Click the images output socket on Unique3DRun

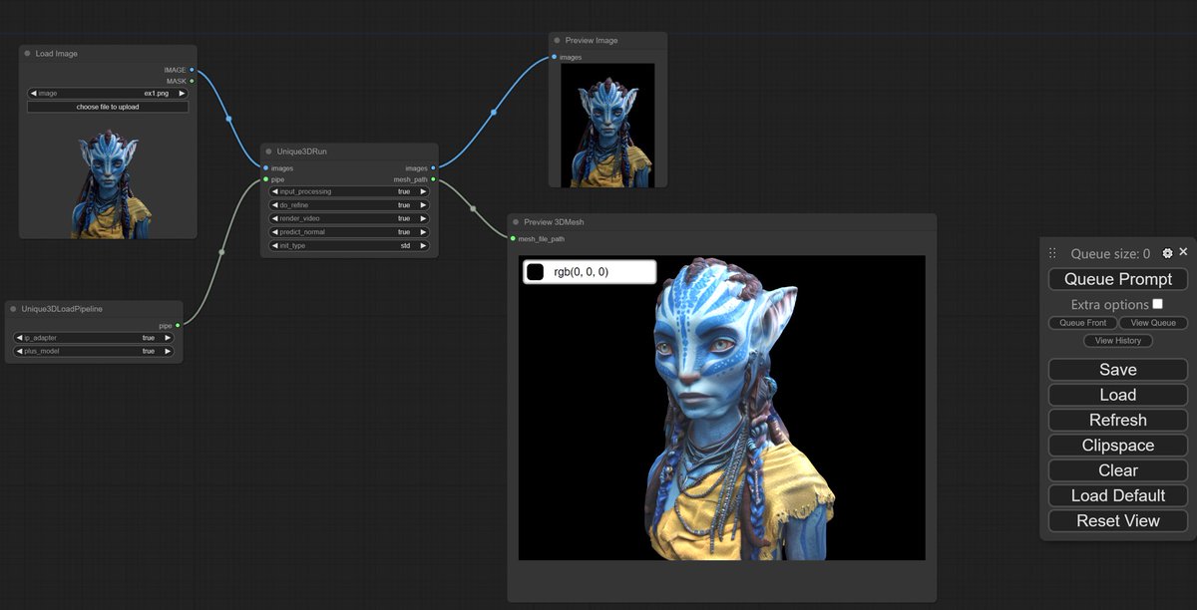pyautogui.click(x=433, y=168)
